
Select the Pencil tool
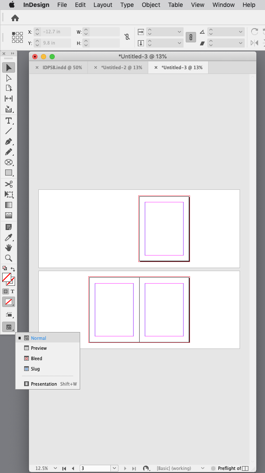9,152
